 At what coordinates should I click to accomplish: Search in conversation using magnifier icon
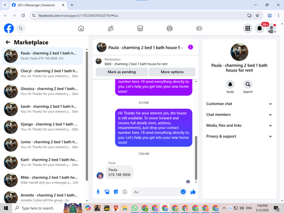(248, 84)
